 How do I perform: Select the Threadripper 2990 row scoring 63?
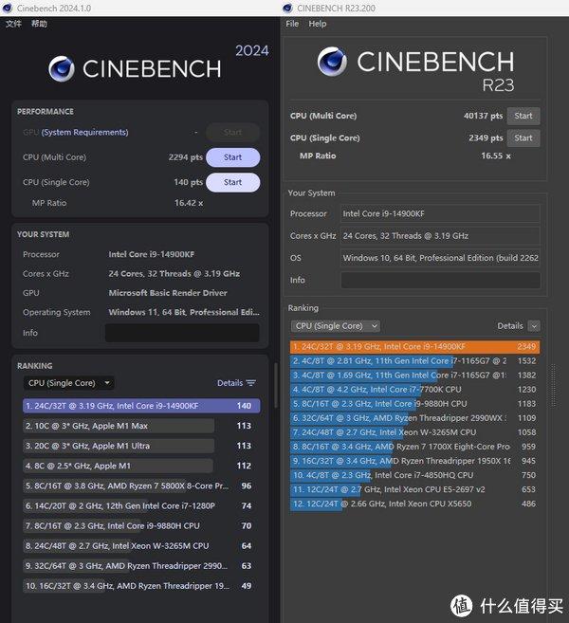point(141,566)
